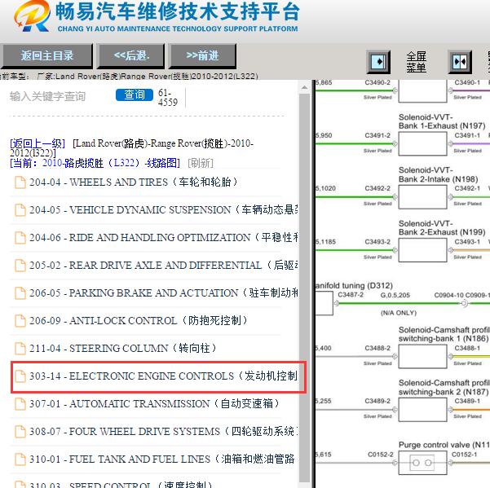Click file icon beside 211-04 Steering Column
490x488 pixels.
click(20, 349)
